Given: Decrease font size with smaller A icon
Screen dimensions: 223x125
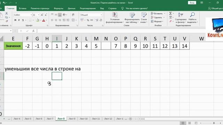Looking at the screenshot, I should tap(46, 15).
